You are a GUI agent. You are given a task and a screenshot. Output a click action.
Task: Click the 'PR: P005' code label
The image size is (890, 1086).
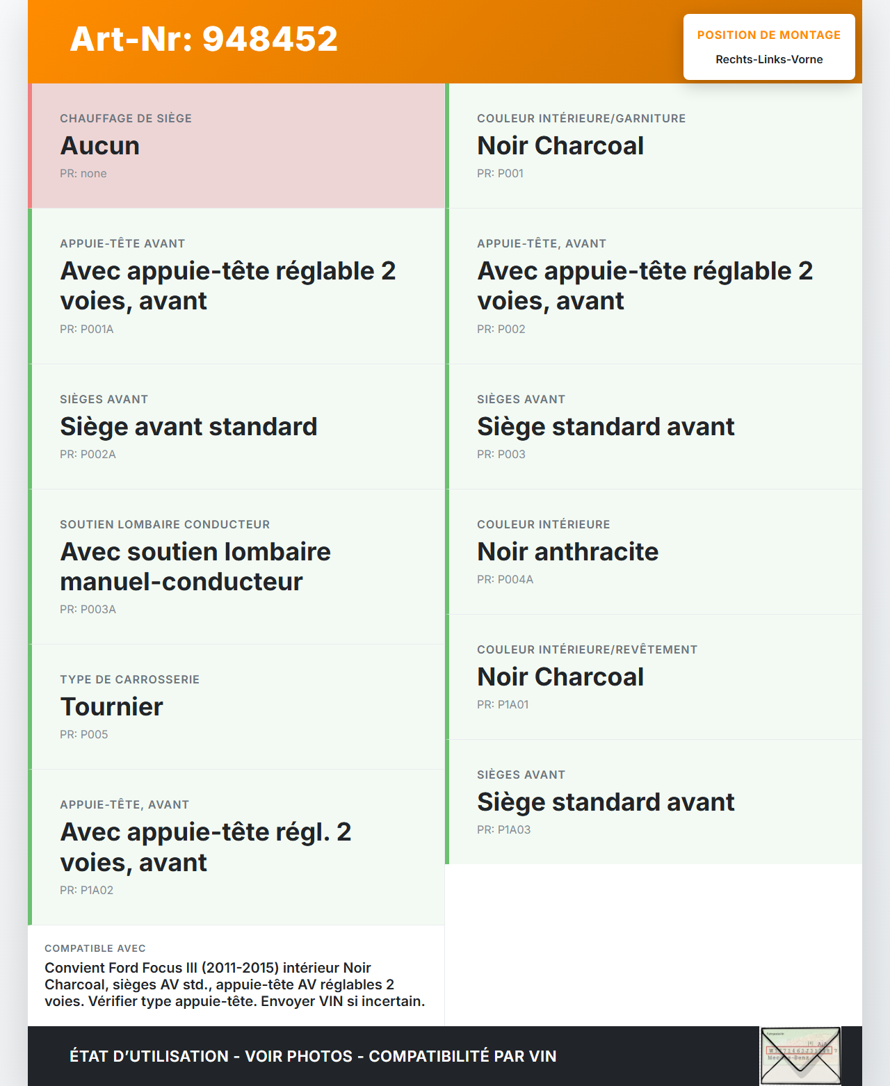pyautogui.click(x=84, y=735)
